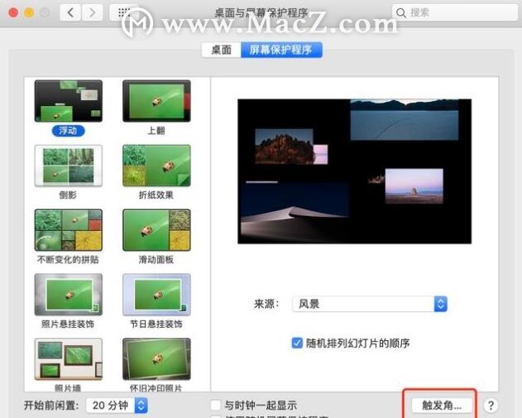Open the 开始前闲置 20 分钟 dropdown
The width and height of the screenshot is (522, 418).
117,406
